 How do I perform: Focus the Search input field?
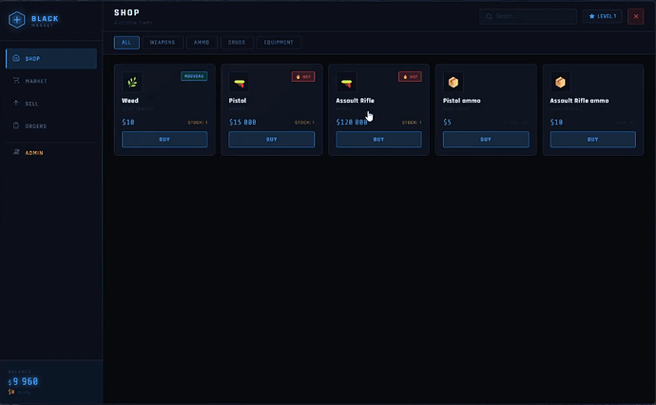point(528,16)
